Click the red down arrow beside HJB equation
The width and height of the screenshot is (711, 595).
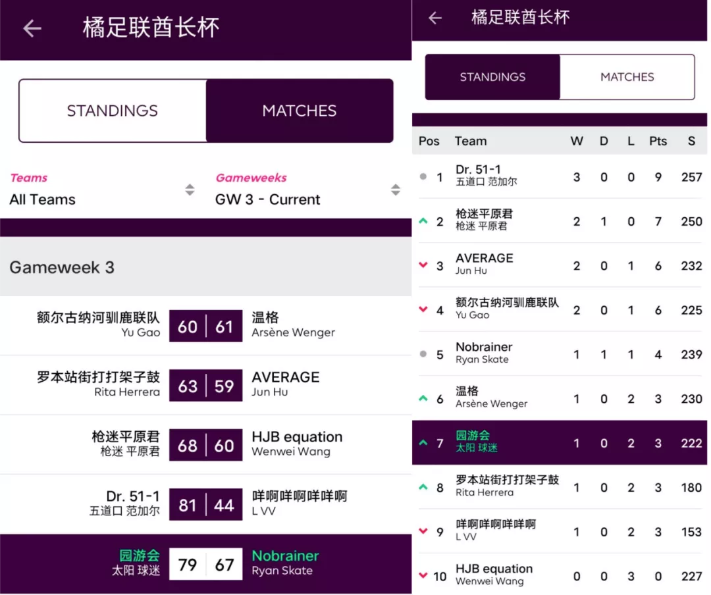click(x=423, y=576)
